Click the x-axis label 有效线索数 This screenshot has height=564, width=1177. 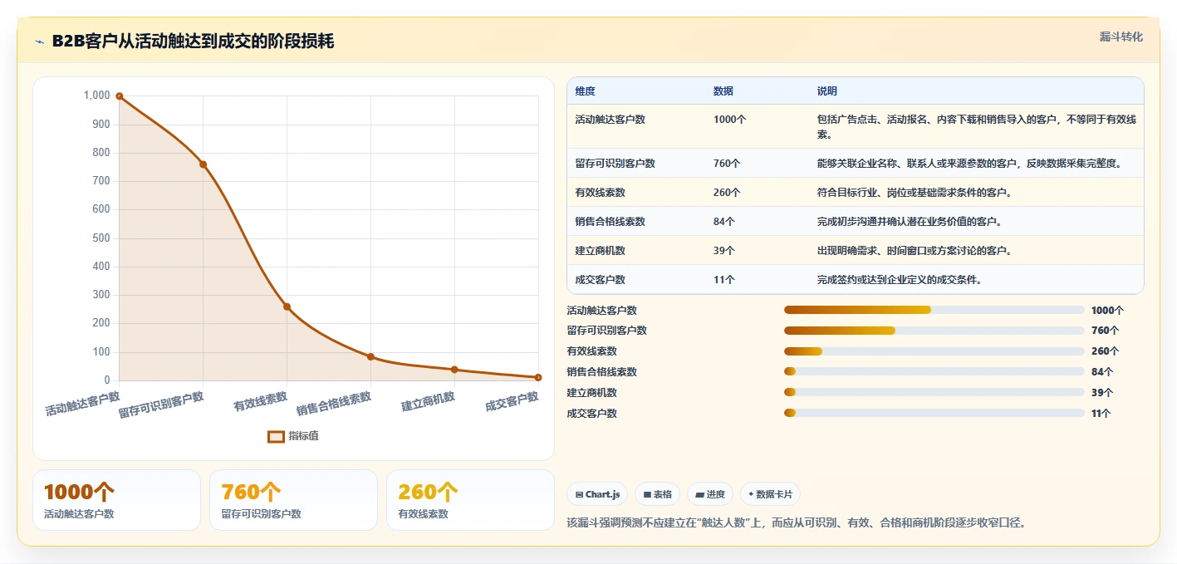coord(260,401)
